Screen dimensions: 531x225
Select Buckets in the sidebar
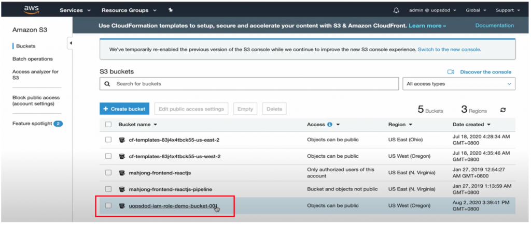26,46
